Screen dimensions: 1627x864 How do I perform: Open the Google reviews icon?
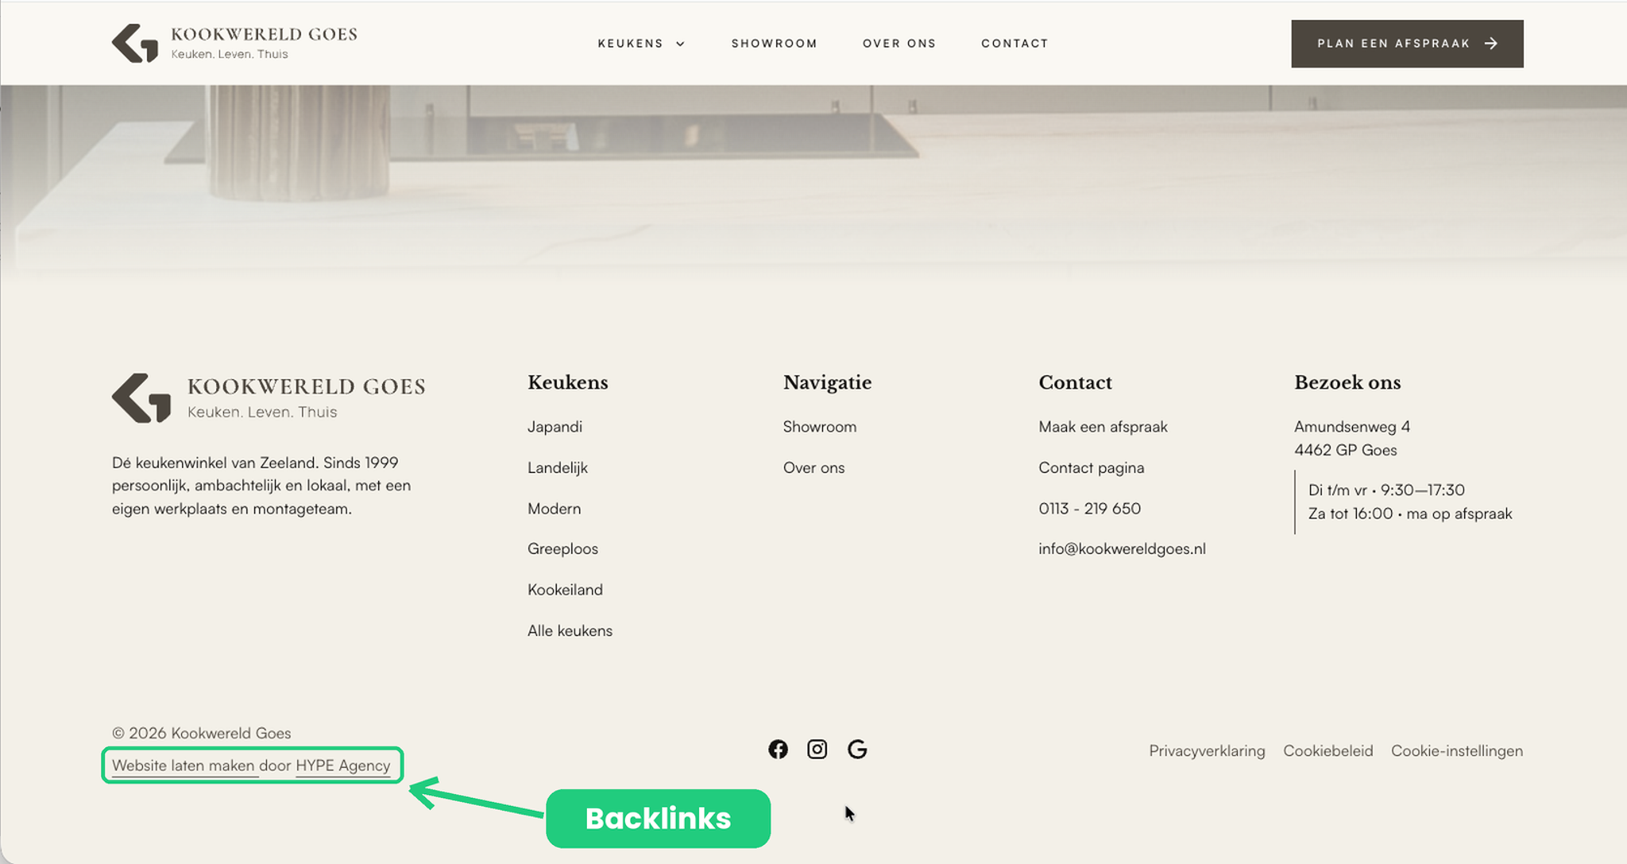pos(857,750)
